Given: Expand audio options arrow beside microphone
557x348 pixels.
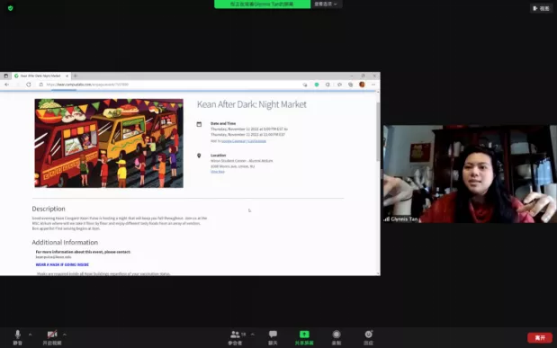Looking at the screenshot, I should click(x=31, y=335).
